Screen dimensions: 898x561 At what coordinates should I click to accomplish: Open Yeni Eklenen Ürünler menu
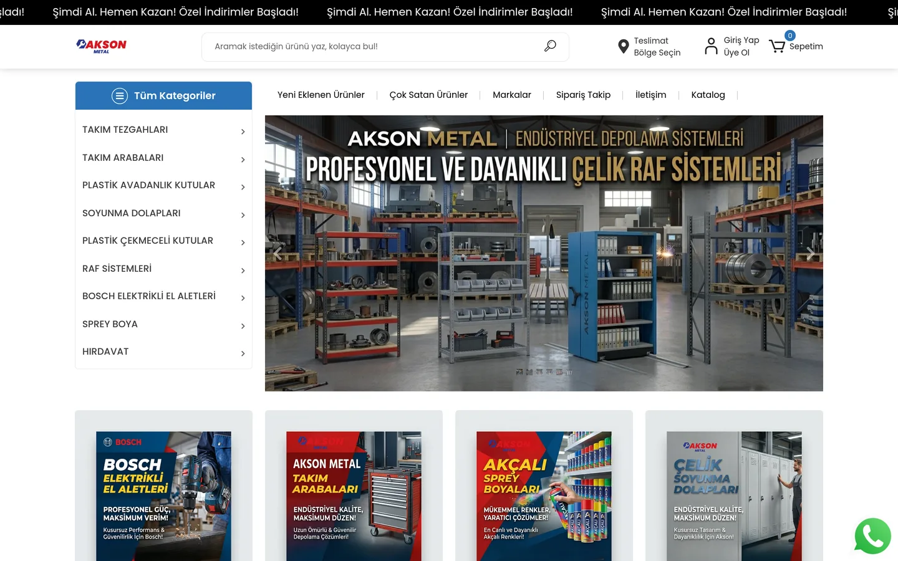321,95
